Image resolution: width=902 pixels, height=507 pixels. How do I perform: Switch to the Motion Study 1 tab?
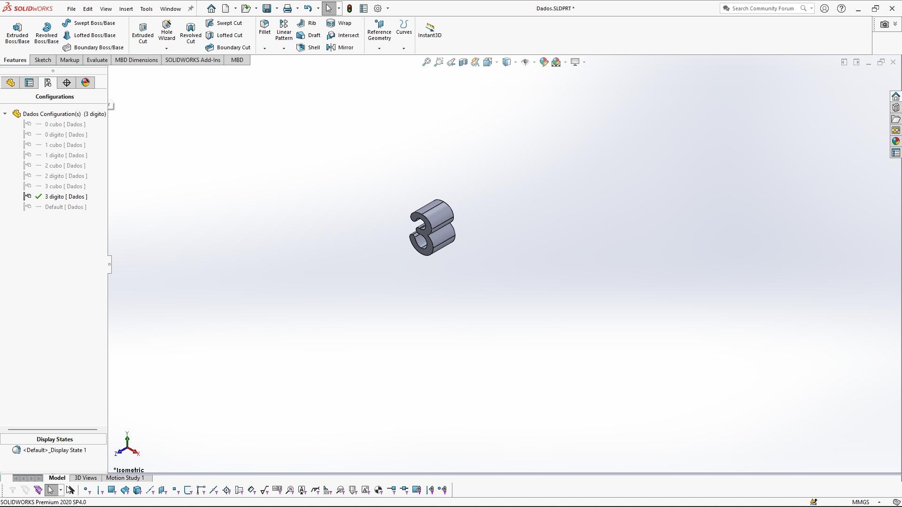tap(125, 478)
